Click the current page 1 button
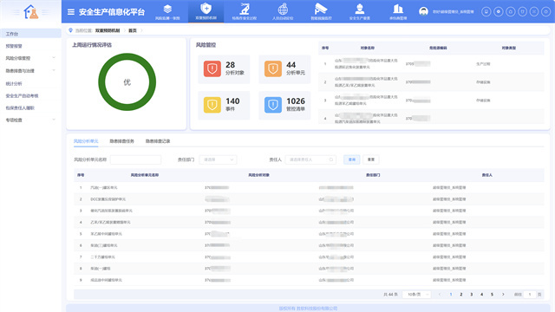This screenshot has height=312, width=555. [451, 295]
